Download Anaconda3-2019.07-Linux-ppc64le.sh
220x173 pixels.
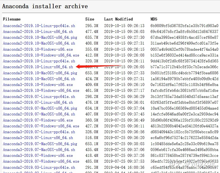click(x=39, y=132)
